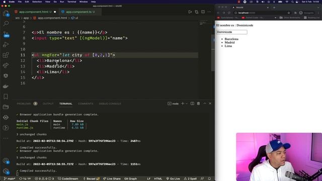Click the 2 Spell status item
322x181 pixels.
pos(190,179)
